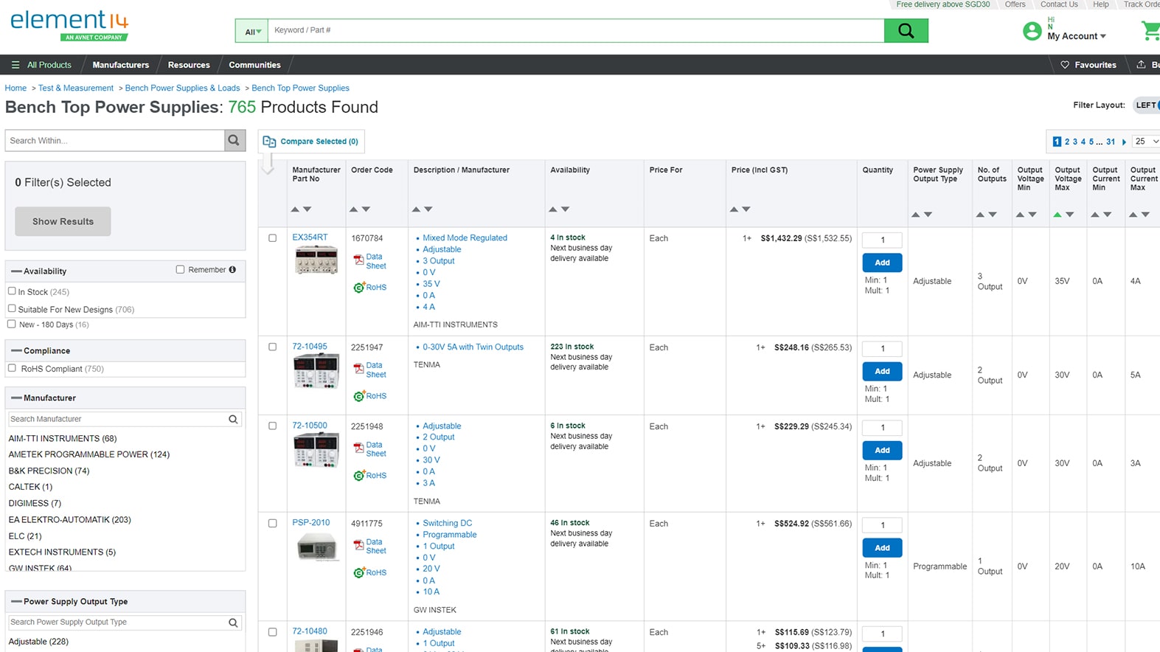Image resolution: width=1160 pixels, height=652 pixels.
Task: Click the Compare Selected icon
Action: (x=269, y=142)
